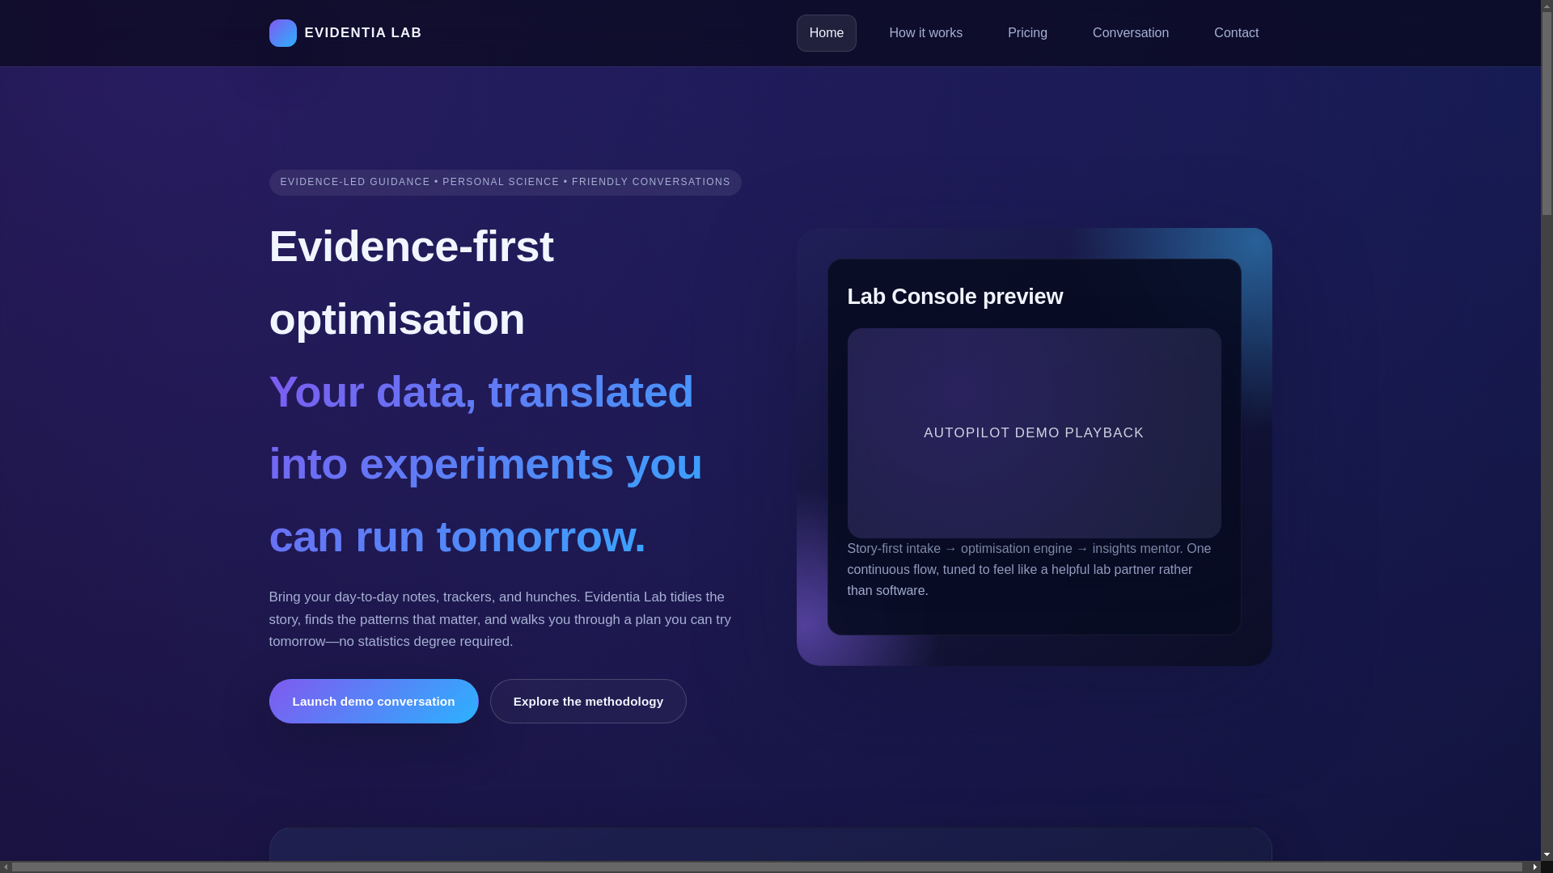
Task: Click the Lab Console preview heading
Action: 954,297
